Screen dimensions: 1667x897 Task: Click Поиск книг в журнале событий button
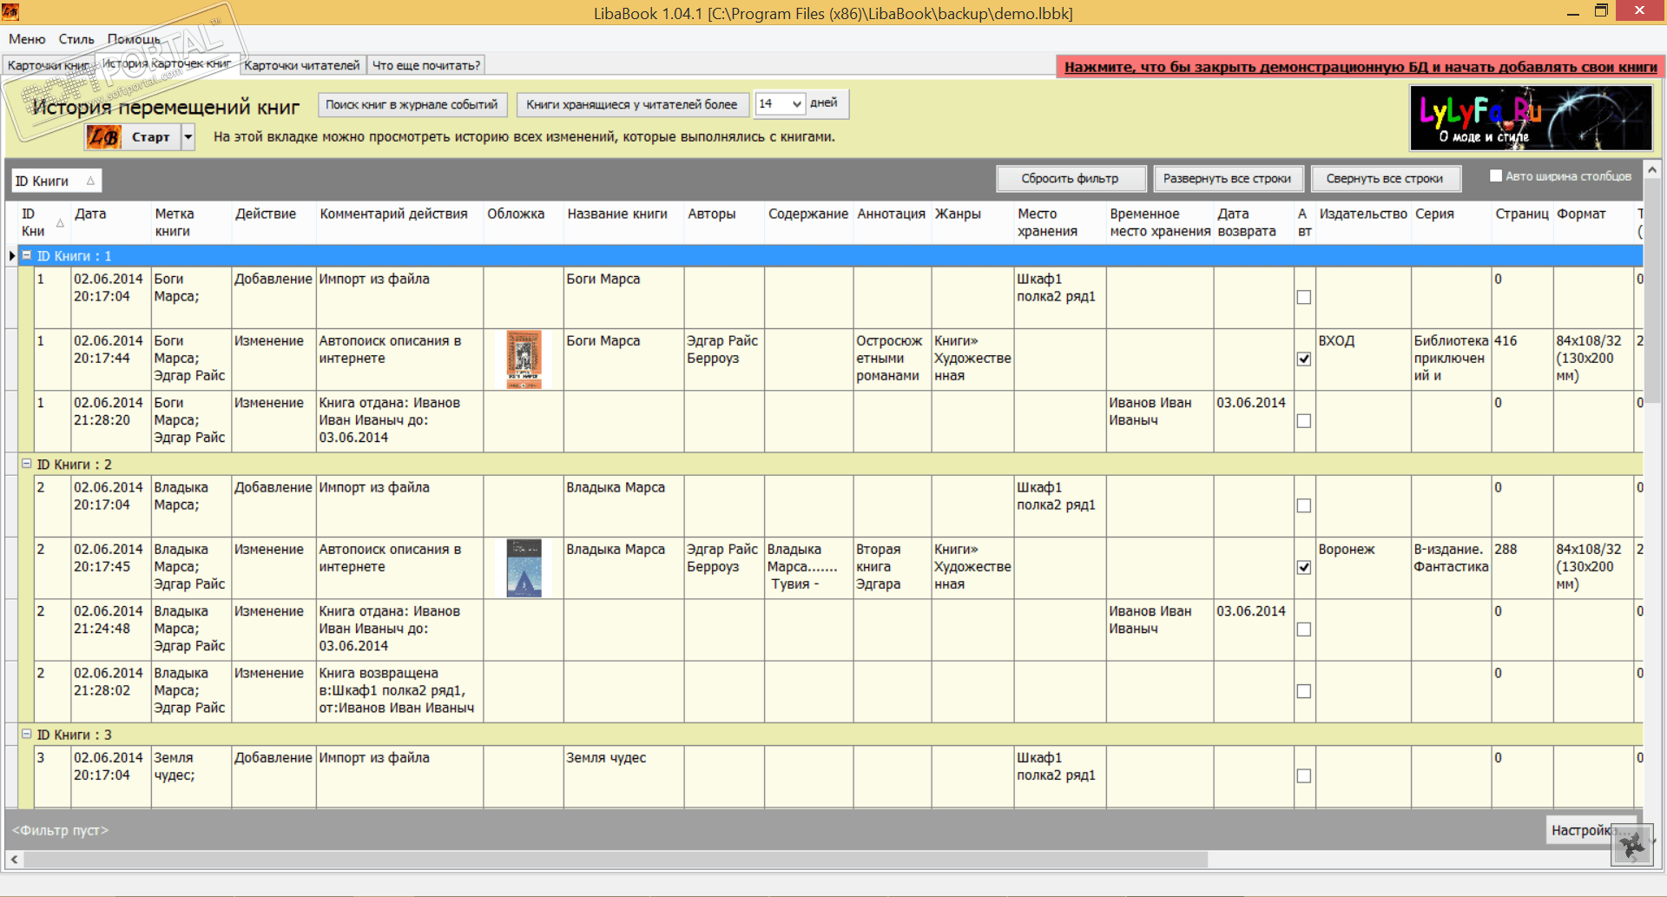tap(412, 104)
